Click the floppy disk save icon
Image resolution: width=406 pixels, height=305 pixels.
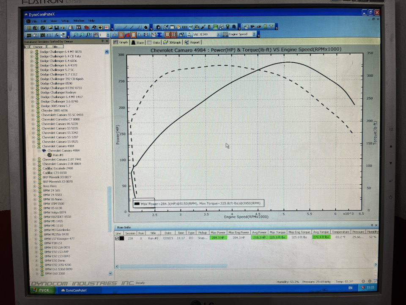point(56,28)
